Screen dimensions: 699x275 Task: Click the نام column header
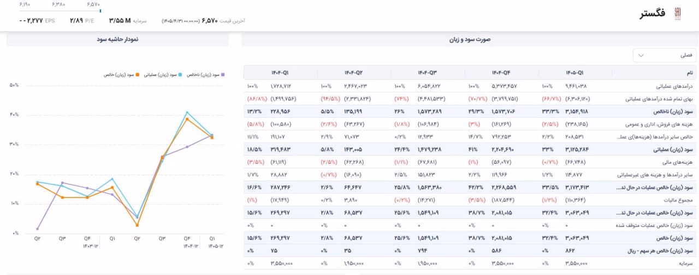[x=654, y=73]
